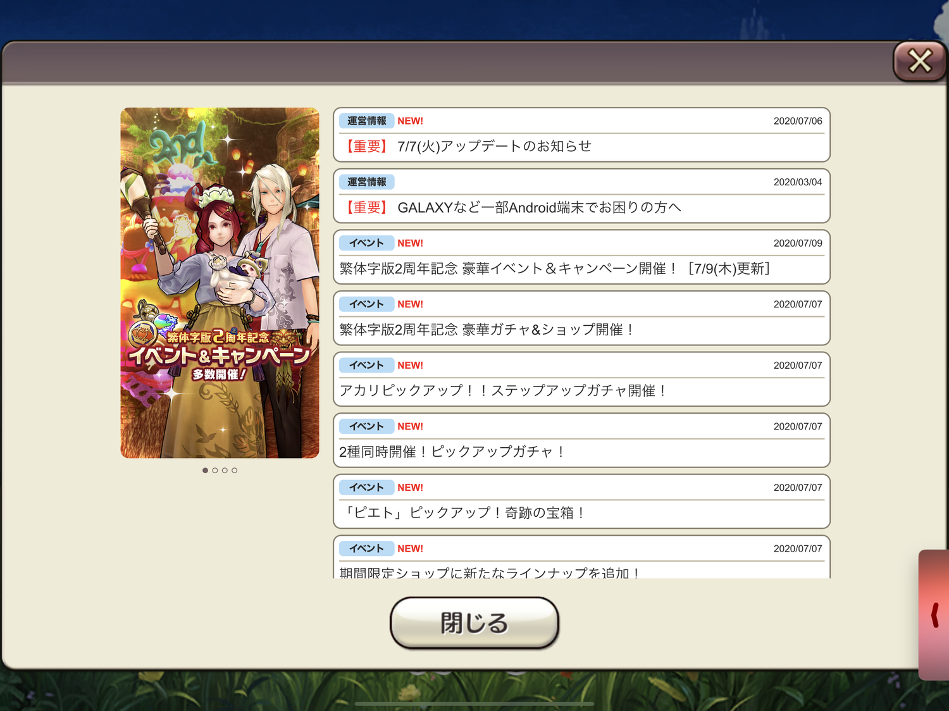Open 2種同時開催！ピックアップガチャ announcement
The image size is (949, 711).
[x=581, y=440]
